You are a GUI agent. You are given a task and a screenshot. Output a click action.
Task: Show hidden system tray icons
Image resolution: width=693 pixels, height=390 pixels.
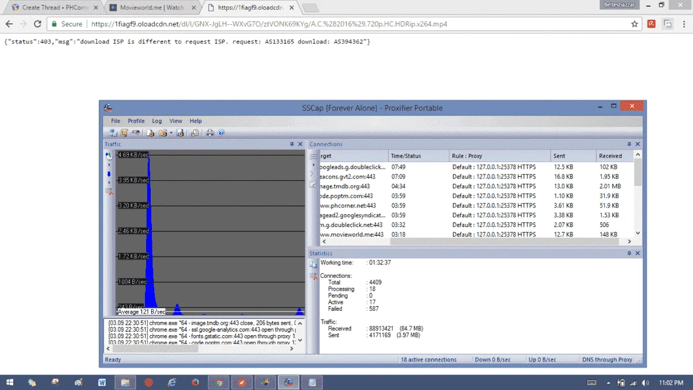(x=609, y=382)
